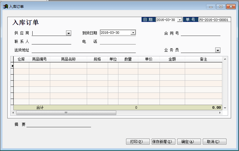This screenshot has height=151, width=239.
Task: Expand the 到货日期 date picker
Action: click(133, 33)
